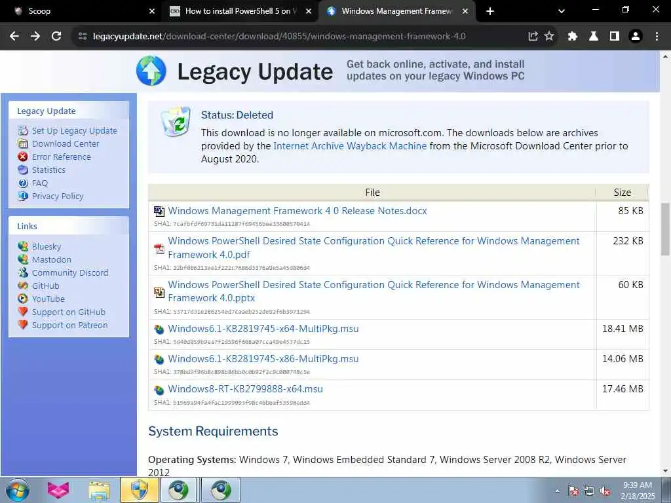Go forward with the browser arrow
Image resolution: width=671 pixels, height=503 pixels.
pyautogui.click(x=35, y=37)
